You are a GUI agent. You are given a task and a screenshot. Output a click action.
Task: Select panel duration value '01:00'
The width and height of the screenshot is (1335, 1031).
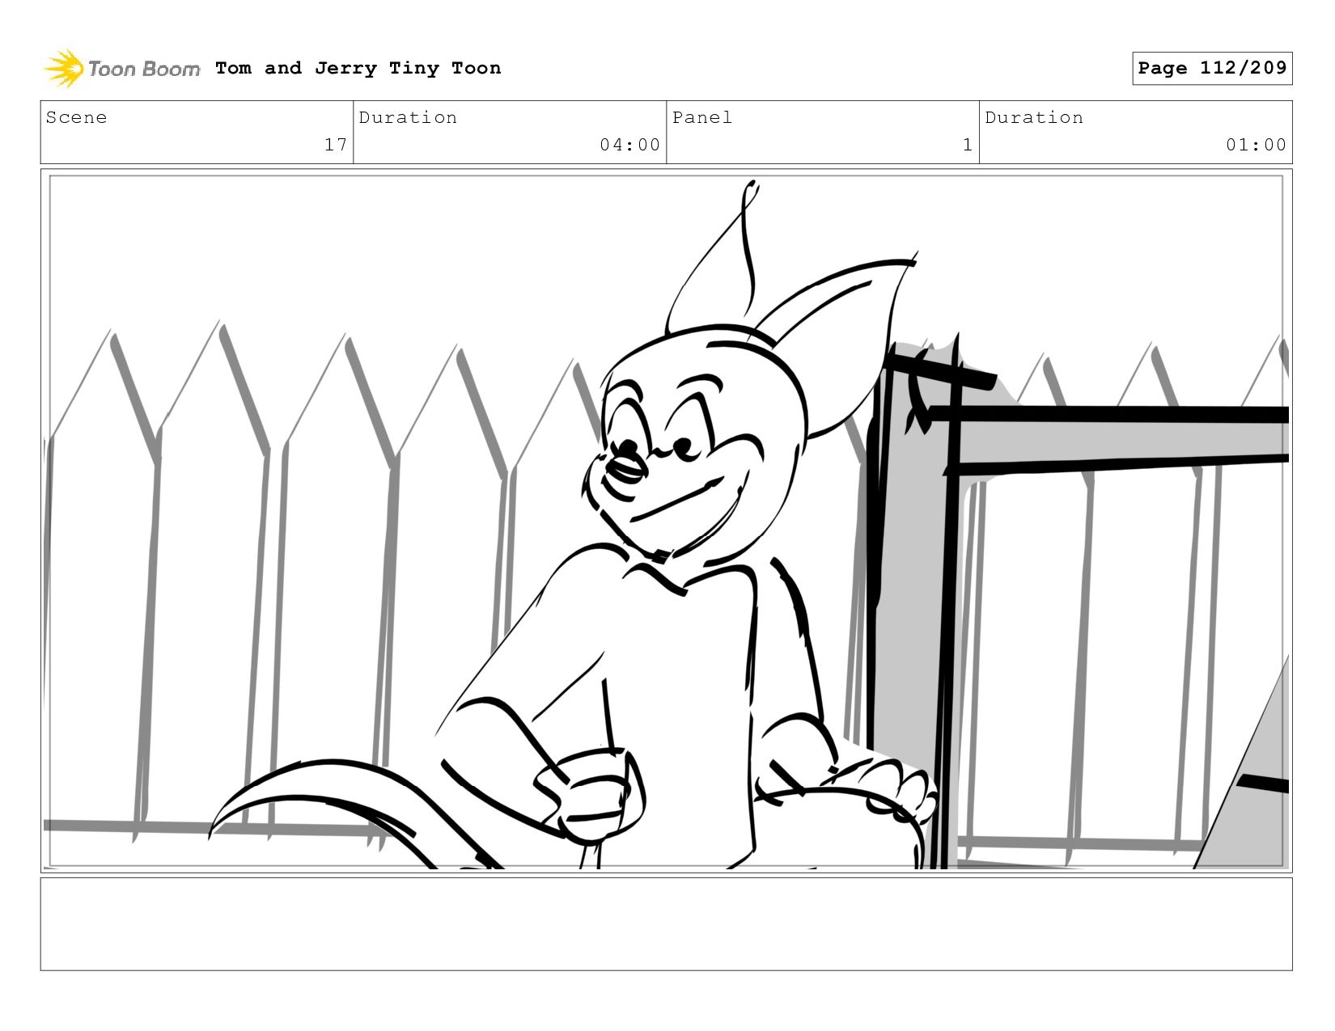click(x=1256, y=145)
